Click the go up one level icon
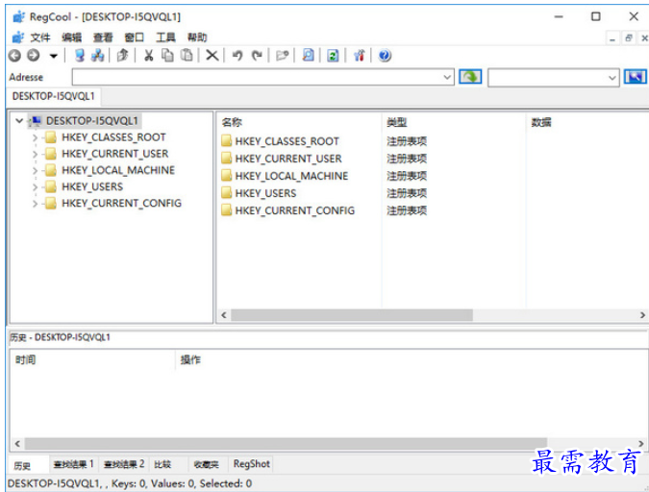Screen dimensions: 649x492 [122, 56]
